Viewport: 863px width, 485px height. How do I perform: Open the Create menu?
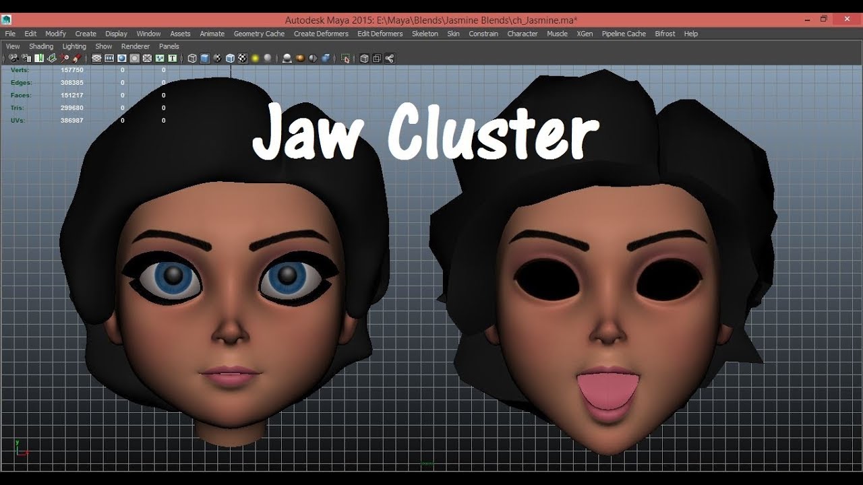point(86,34)
